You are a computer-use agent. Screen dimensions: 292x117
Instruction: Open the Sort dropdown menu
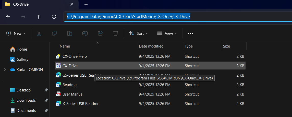139,33
